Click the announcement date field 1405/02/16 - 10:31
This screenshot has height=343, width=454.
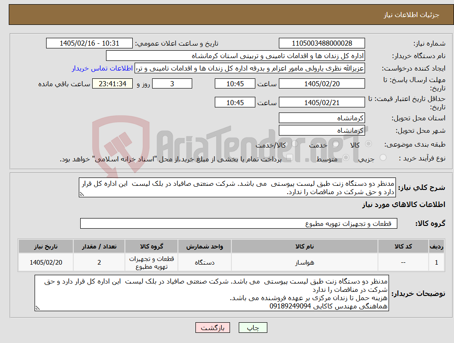pyautogui.click(x=89, y=43)
